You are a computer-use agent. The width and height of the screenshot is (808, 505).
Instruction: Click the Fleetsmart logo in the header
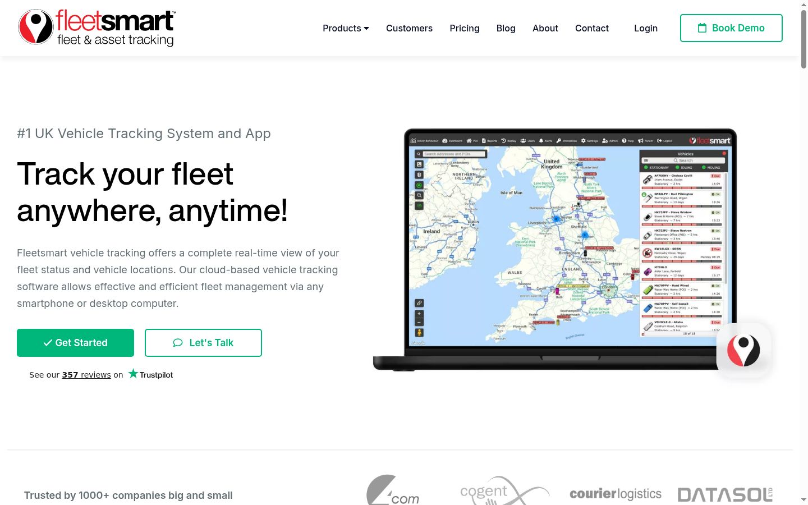tap(97, 27)
